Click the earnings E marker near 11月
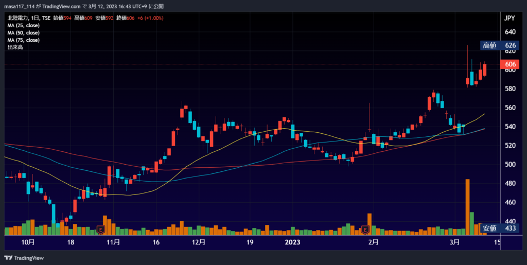This screenshot has width=527, height=265. point(100,229)
